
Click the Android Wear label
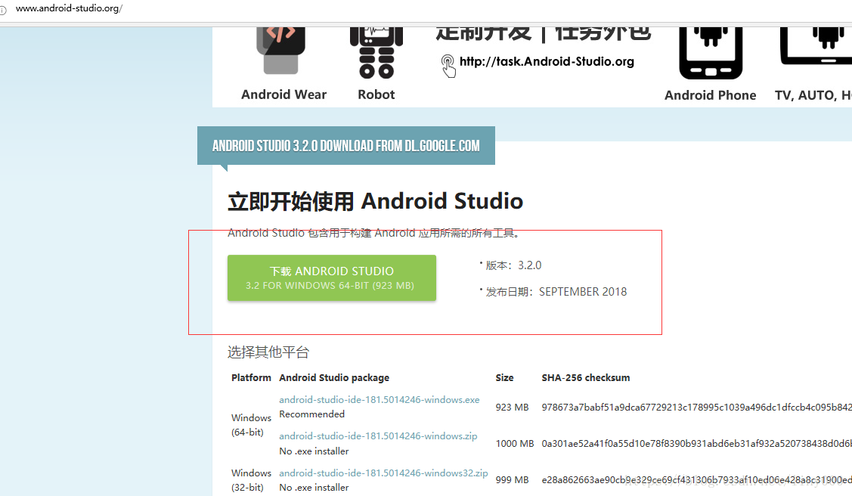[283, 95]
